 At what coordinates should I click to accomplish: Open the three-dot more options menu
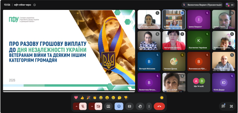tap(149, 106)
